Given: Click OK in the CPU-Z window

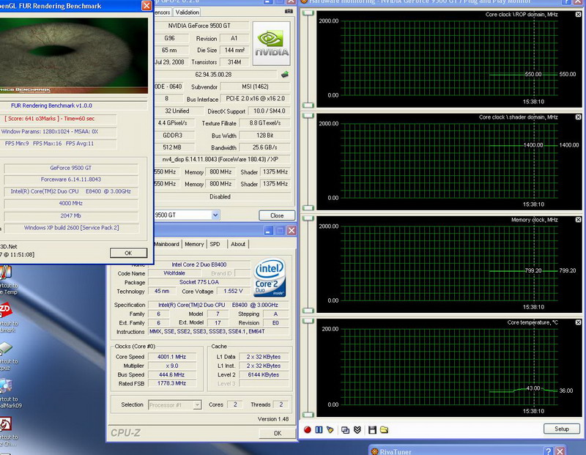Looking at the screenshot, I should tap(278, 433).
